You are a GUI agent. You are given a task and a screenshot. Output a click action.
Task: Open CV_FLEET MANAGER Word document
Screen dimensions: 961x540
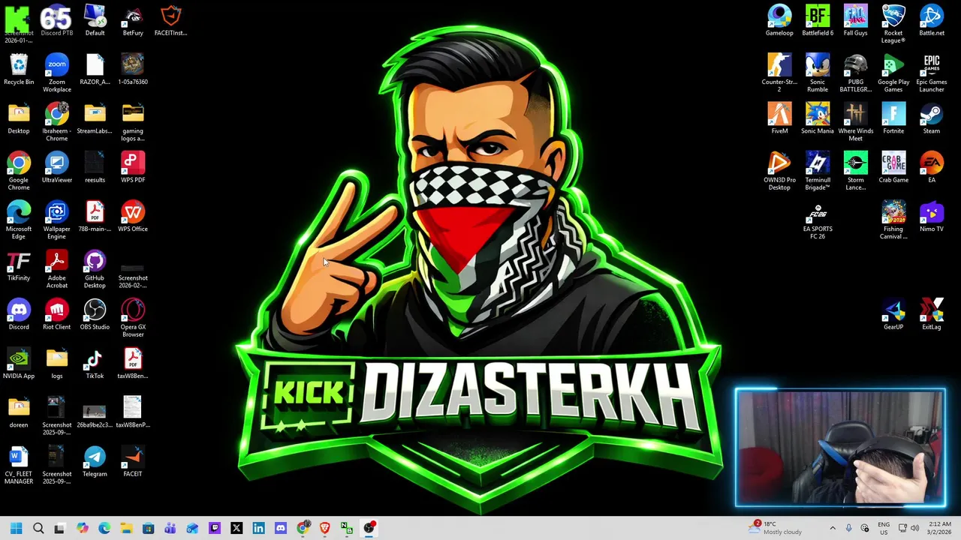(19, 464)
